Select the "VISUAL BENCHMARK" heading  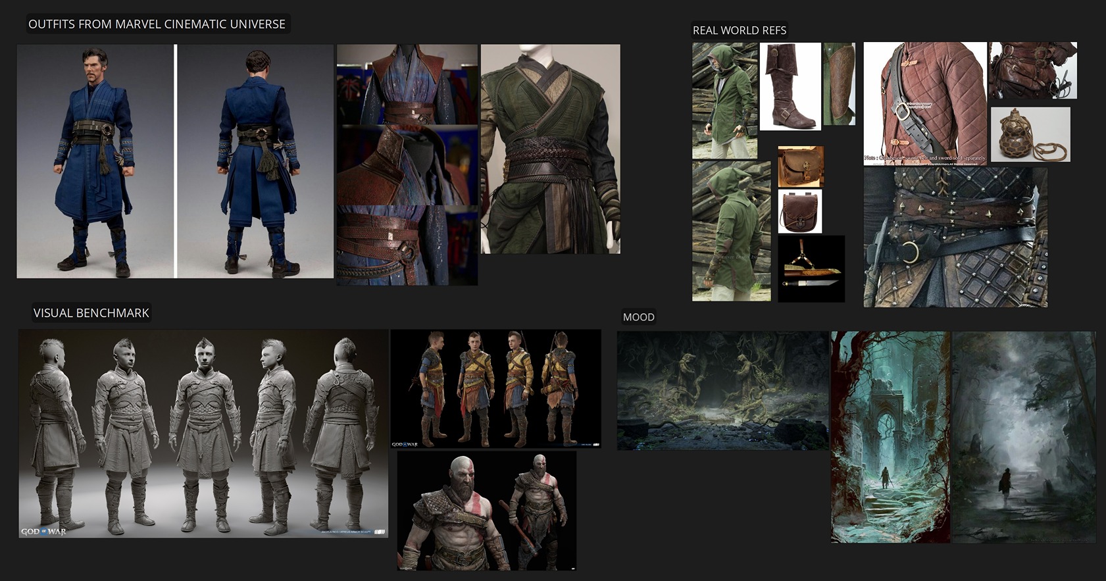[91, 313]
